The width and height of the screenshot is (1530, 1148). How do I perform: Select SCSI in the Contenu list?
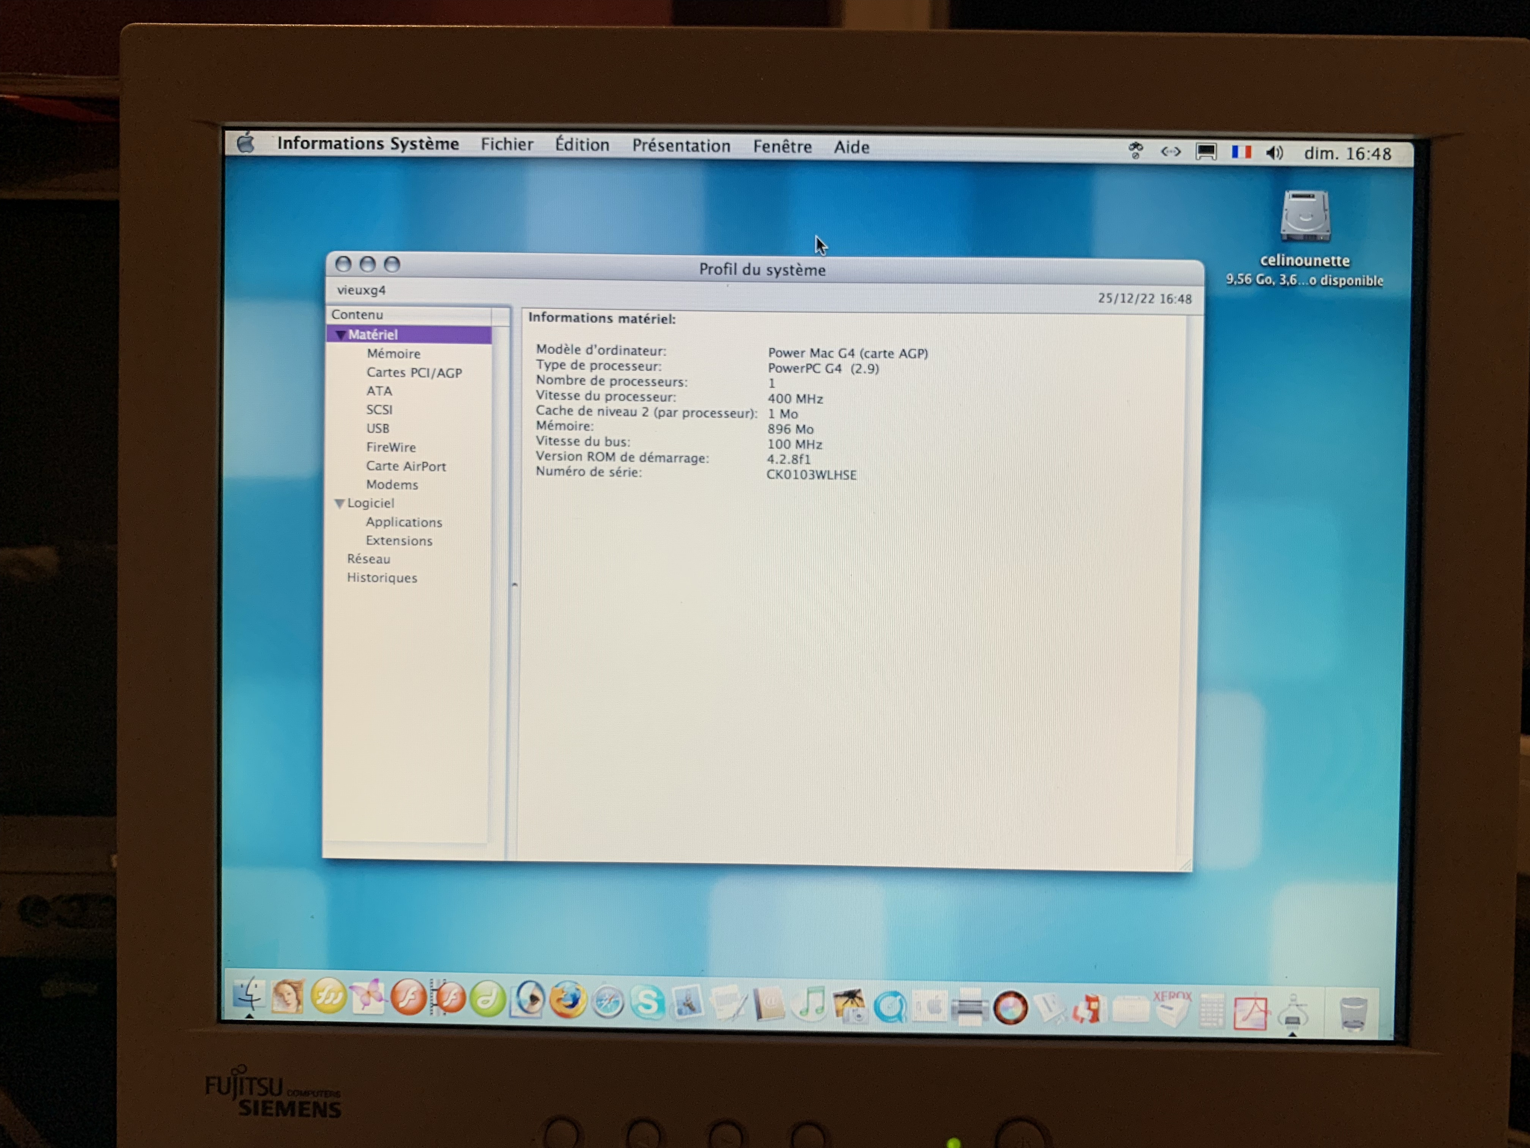(379, 410)
